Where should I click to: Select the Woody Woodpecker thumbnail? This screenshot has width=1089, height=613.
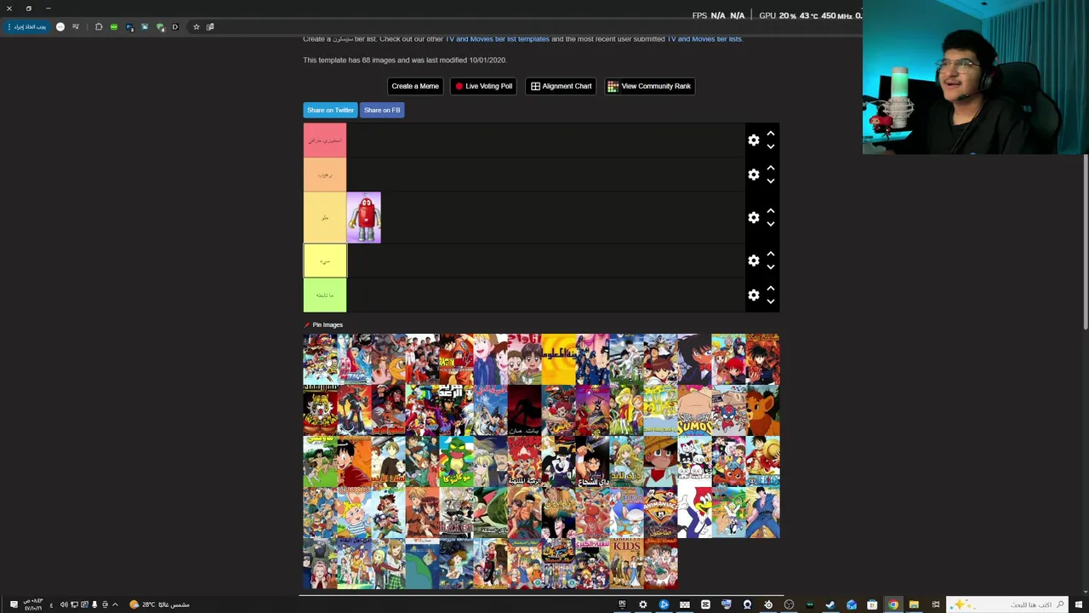click(694, 513)
